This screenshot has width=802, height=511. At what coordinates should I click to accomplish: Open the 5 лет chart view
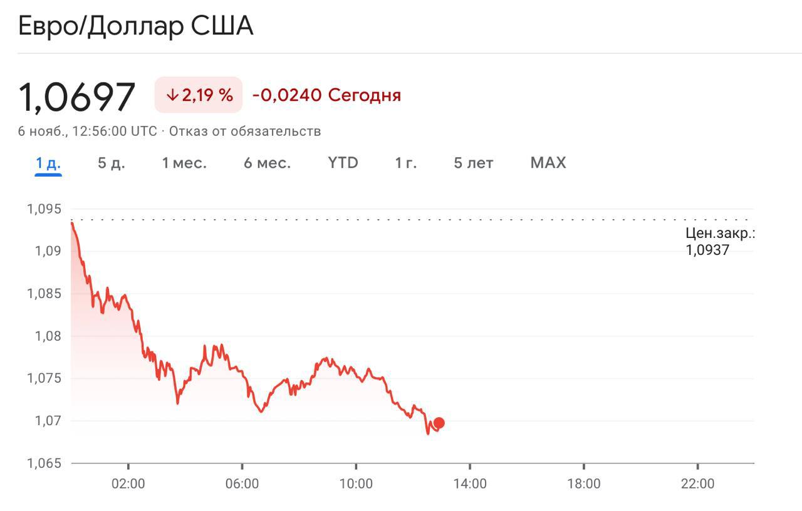tap(474, 163)
